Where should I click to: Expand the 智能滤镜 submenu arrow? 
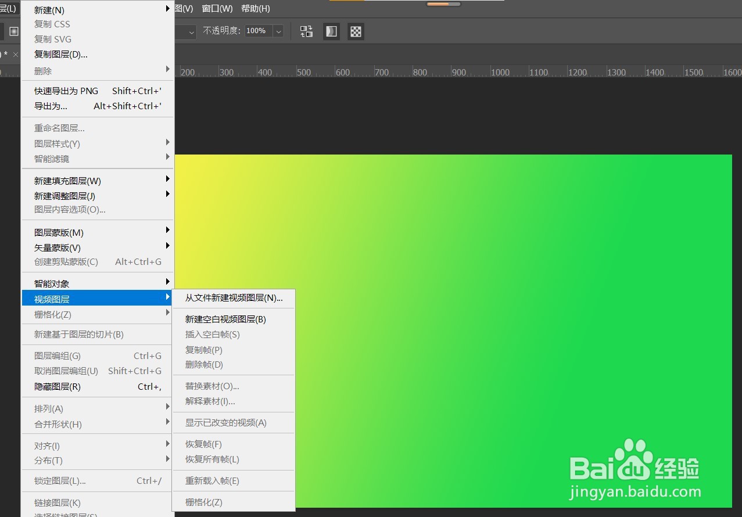(168, 157)
